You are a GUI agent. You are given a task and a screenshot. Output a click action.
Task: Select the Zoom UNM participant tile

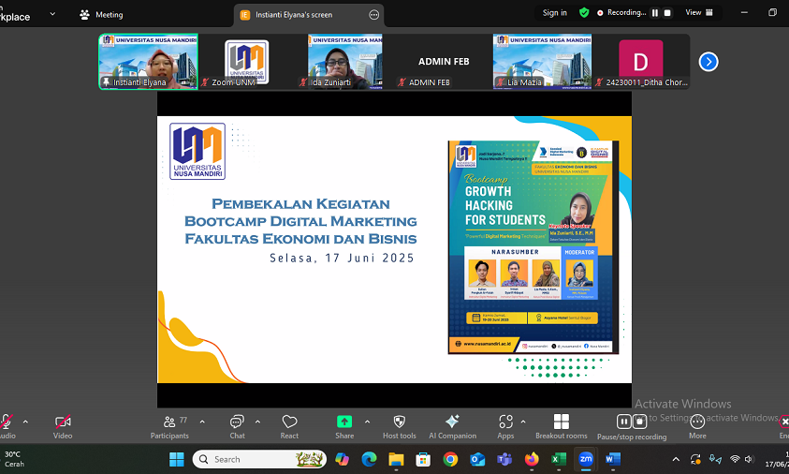point(246,62)
